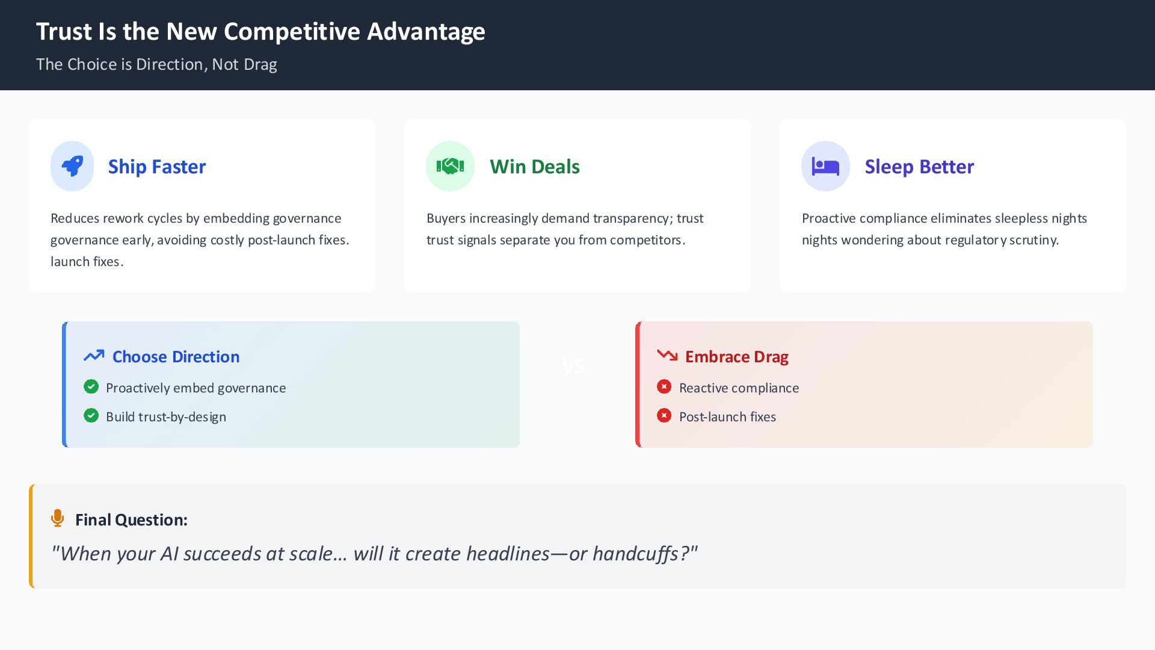Viewport: 1155px width, 650px height.
Task: Click the orange microphone icon
Action: 58,518
